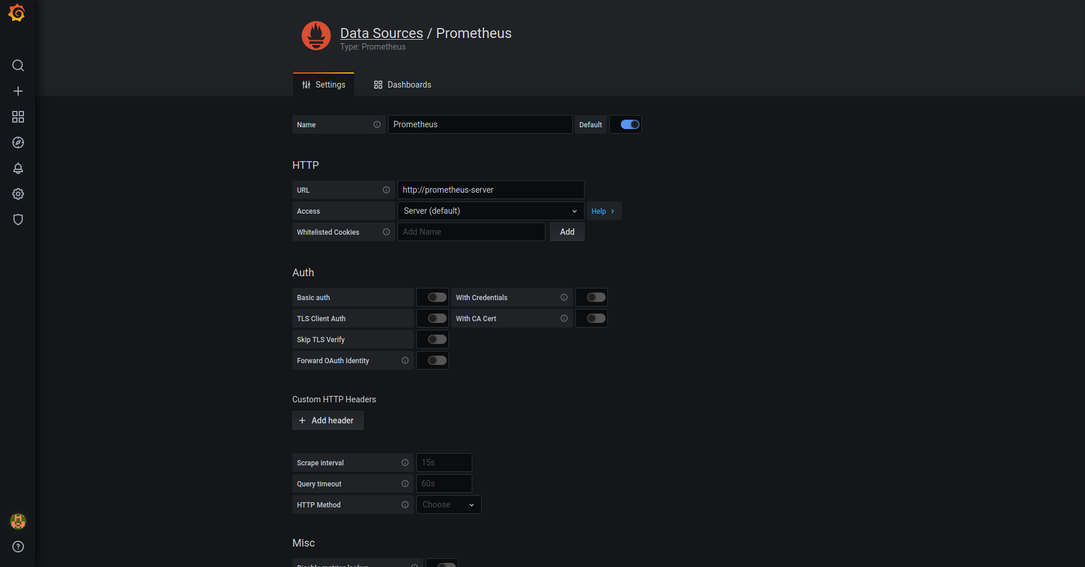Open the Configuration gear icon
This screenshot has height=567, width=1085.
[18, 194]
